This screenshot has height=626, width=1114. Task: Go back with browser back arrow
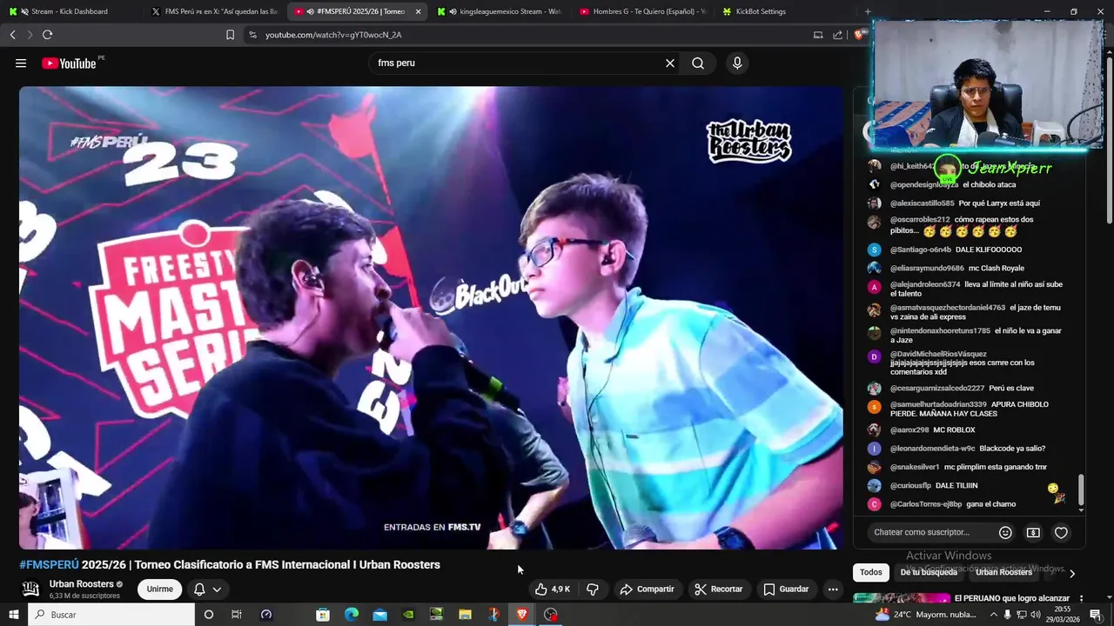click(12, 35)
